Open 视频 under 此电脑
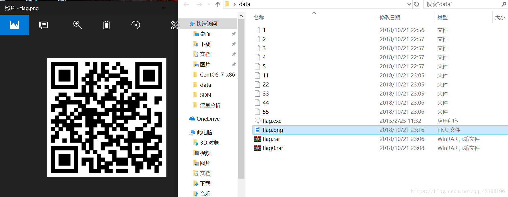Screen dimensions: 508x197 (x=205, y=153)
